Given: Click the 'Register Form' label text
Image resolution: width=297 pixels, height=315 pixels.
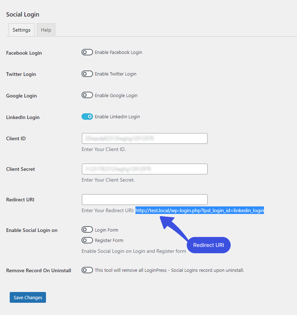Looking at the screenshot, I should coord(109,241).
